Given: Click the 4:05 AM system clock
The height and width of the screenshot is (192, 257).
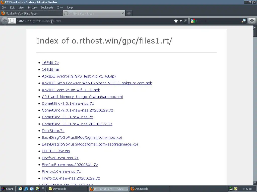Looking at the screenshot, I should [x=247, y=189].
